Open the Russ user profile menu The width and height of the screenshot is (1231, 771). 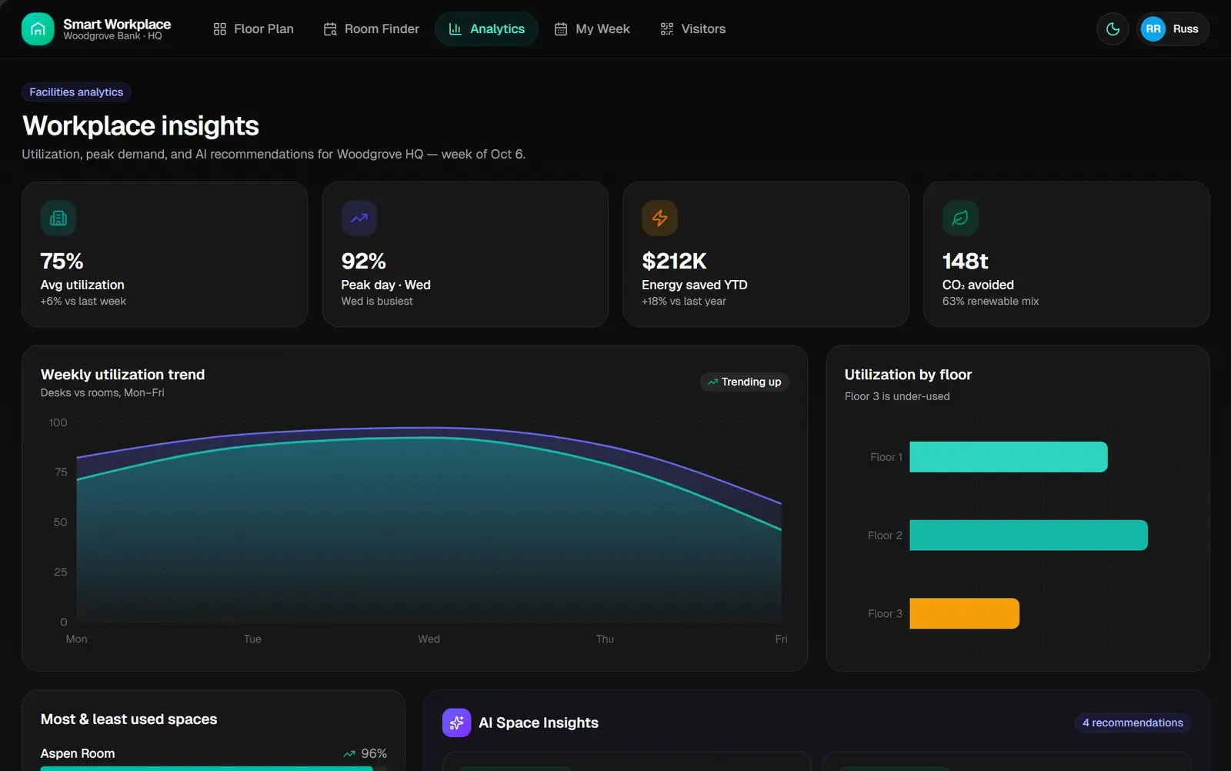pos(1173,29)
